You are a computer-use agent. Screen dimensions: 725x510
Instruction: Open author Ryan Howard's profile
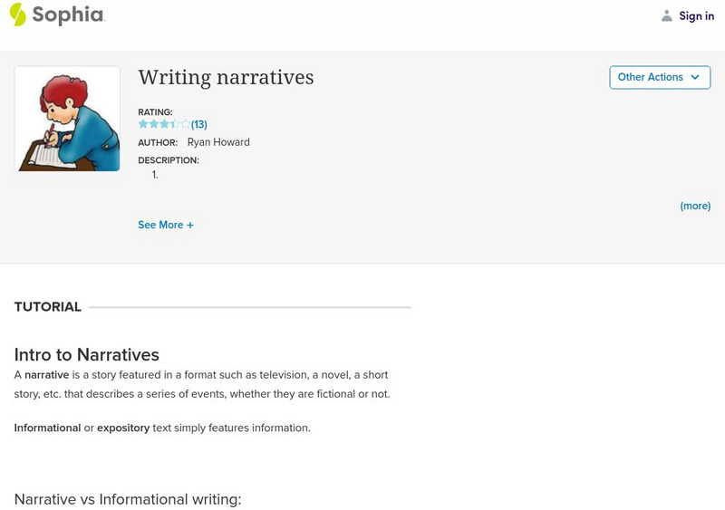point(218,142)
